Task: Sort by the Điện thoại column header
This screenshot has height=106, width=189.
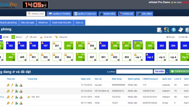Action: pos(117,79)
